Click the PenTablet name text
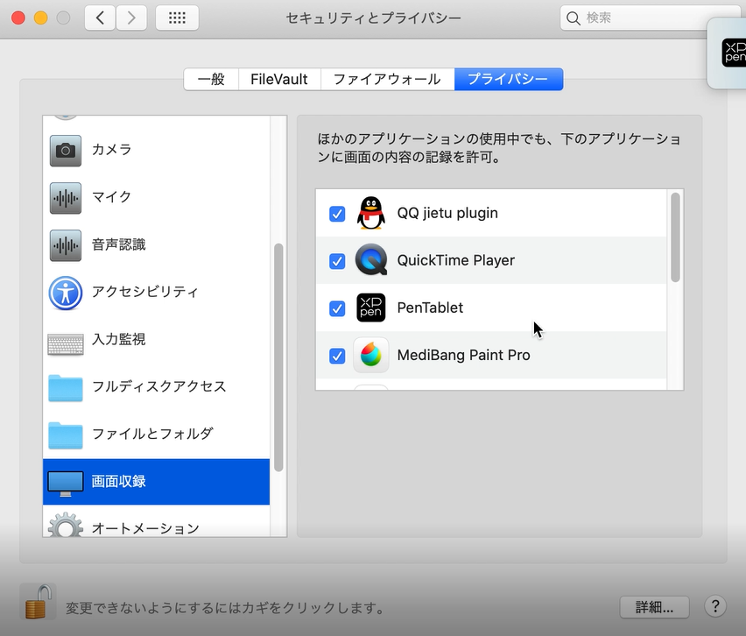 (x=430, y=307)
